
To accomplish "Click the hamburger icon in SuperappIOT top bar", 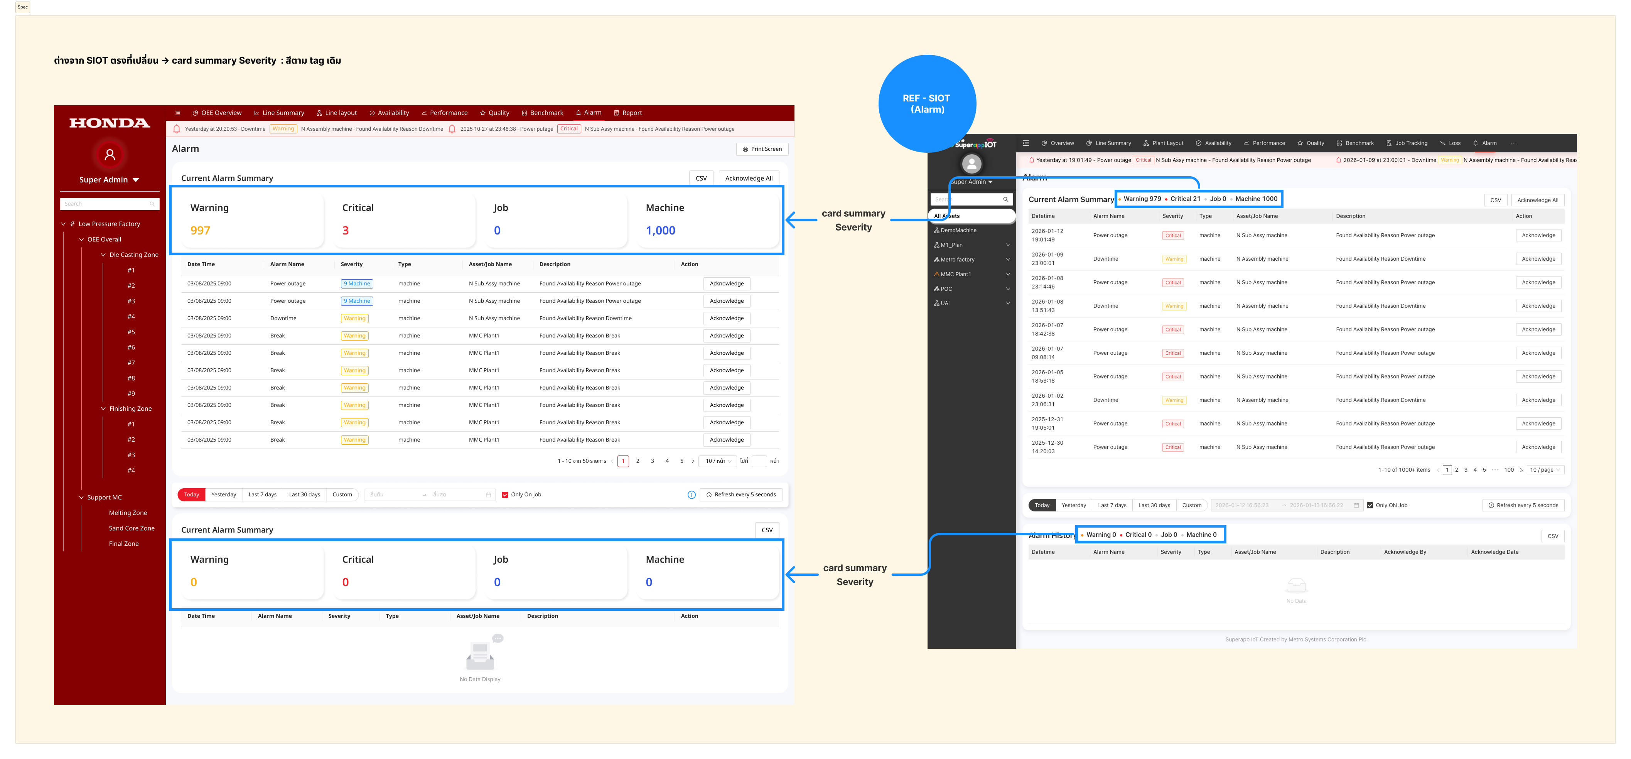I will [1026, 143].
